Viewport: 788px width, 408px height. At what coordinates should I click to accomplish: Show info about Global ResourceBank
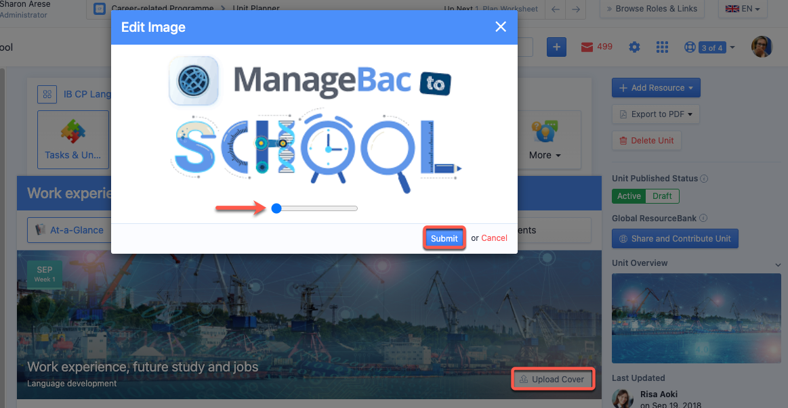point(703,219)
